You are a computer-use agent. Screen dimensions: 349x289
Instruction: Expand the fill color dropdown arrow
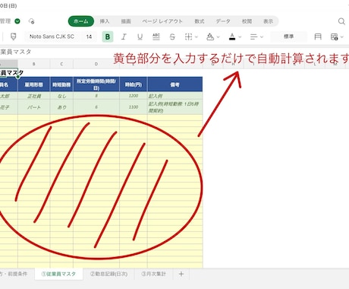(x=218, y=37)
